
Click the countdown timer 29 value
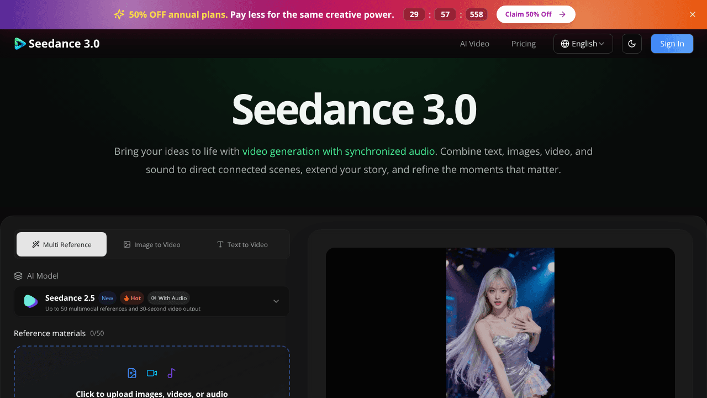coord(414,14)
